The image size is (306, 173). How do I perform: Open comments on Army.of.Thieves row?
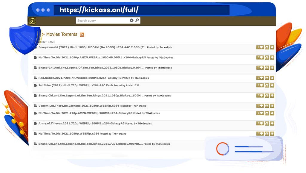pyautogui.click(x=260, y=124)
